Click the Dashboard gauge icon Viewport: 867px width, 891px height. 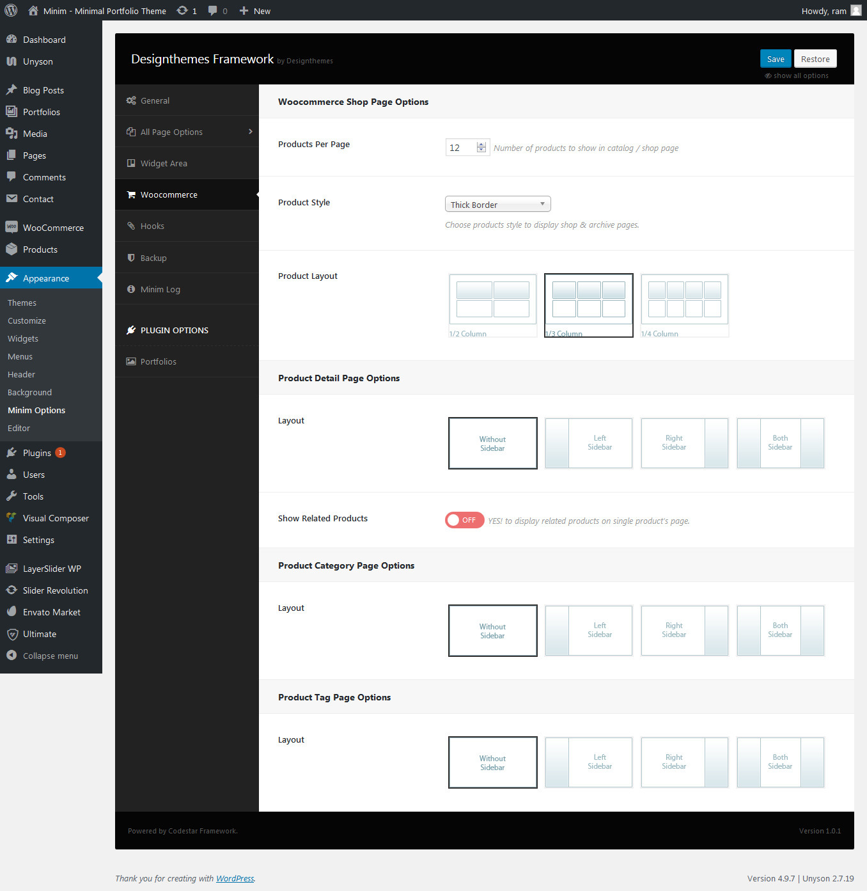12,39
